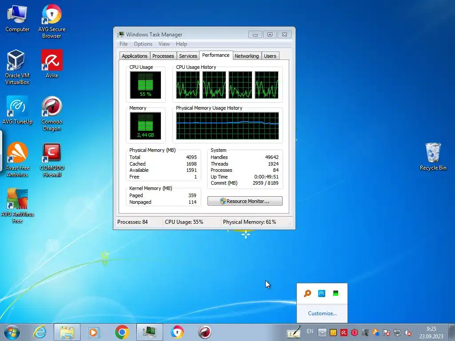The height and width of the screenshot is (341, 455).
Task: Click the Memory 2,44 GB meter
Action: pos(145,126)
